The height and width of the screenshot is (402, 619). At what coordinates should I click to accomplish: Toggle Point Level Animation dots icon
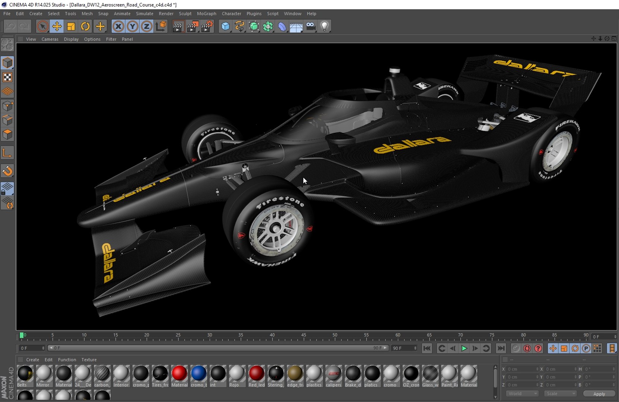coord(597,348)
